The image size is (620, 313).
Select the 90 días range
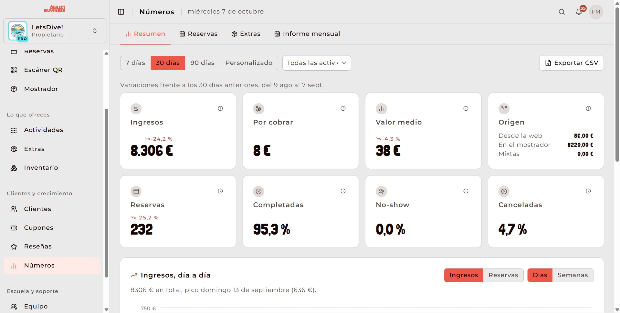coord(203,63)
